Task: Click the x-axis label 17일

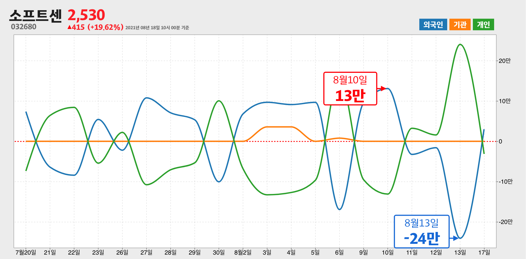Action: (484, 252)
